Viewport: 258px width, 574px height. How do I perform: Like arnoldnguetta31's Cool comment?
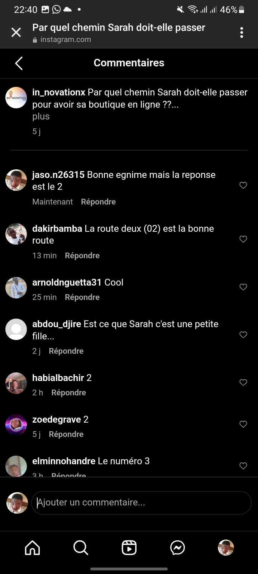point(243,287)
